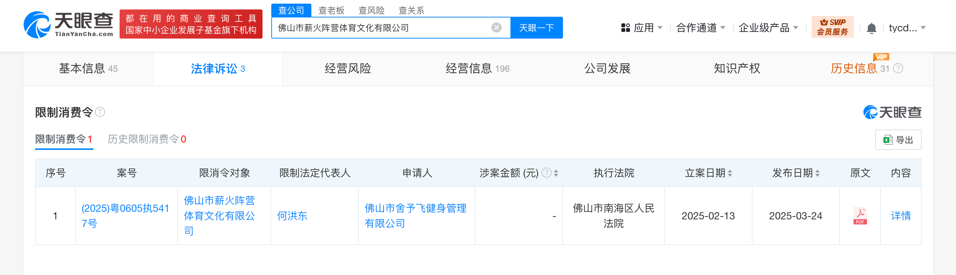Image resolution: width=956 pixels, height=275 pixels.
Task: Click the TianYanCha logo icon
Action: click(37, 25)
